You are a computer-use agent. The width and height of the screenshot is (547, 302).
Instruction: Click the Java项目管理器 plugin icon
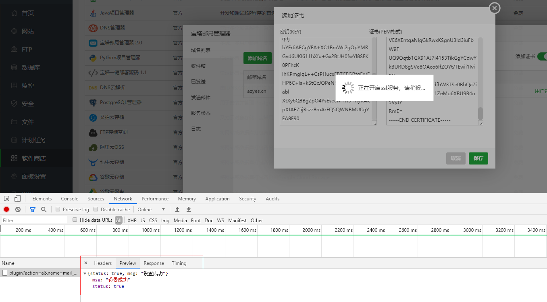coord(93,13)
